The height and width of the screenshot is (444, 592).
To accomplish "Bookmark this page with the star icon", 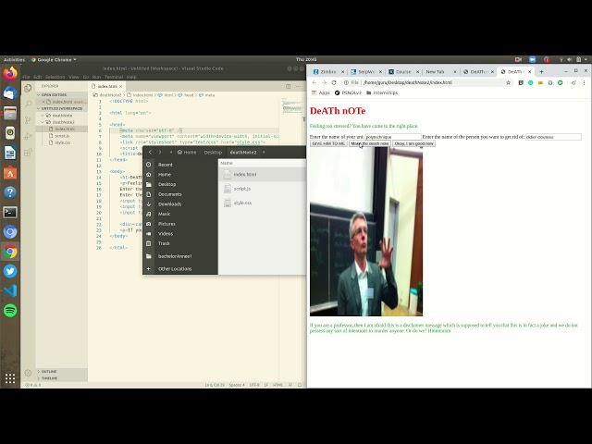I will pos(508,82).
